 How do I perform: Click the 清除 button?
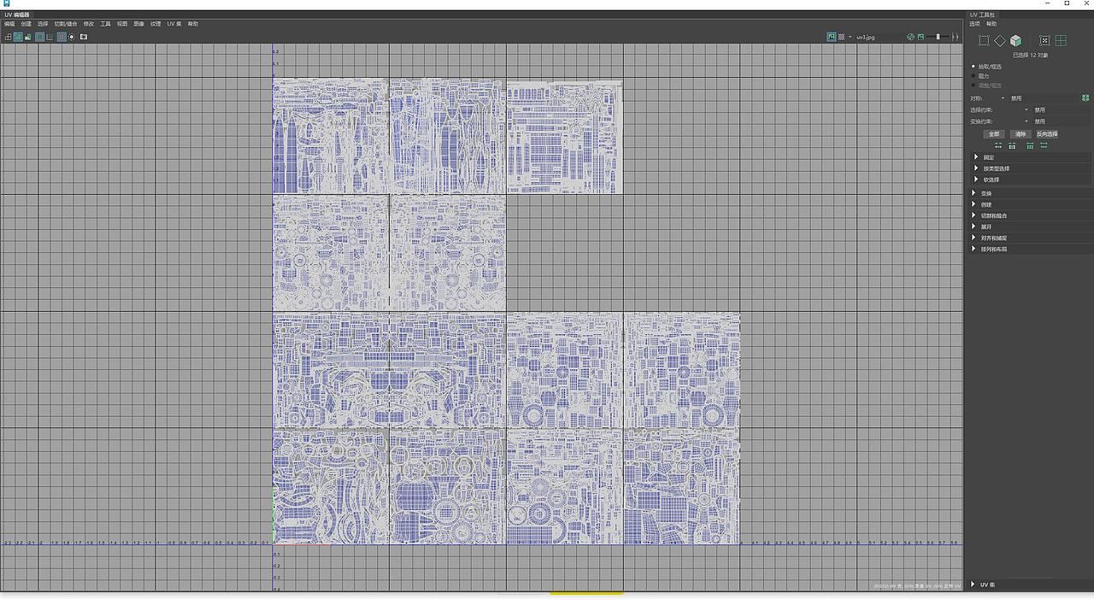[1020, 134]
